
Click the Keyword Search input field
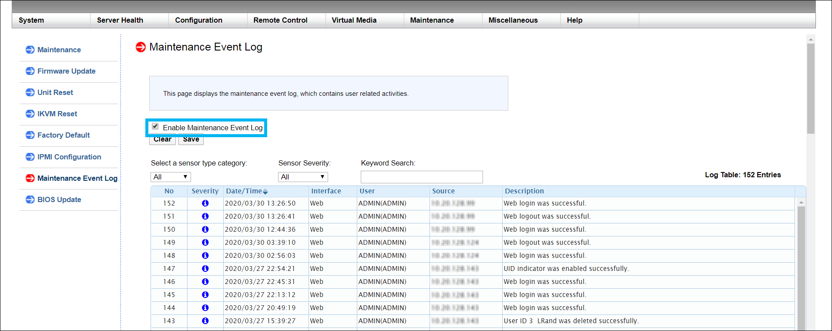(x=422, y=177)
